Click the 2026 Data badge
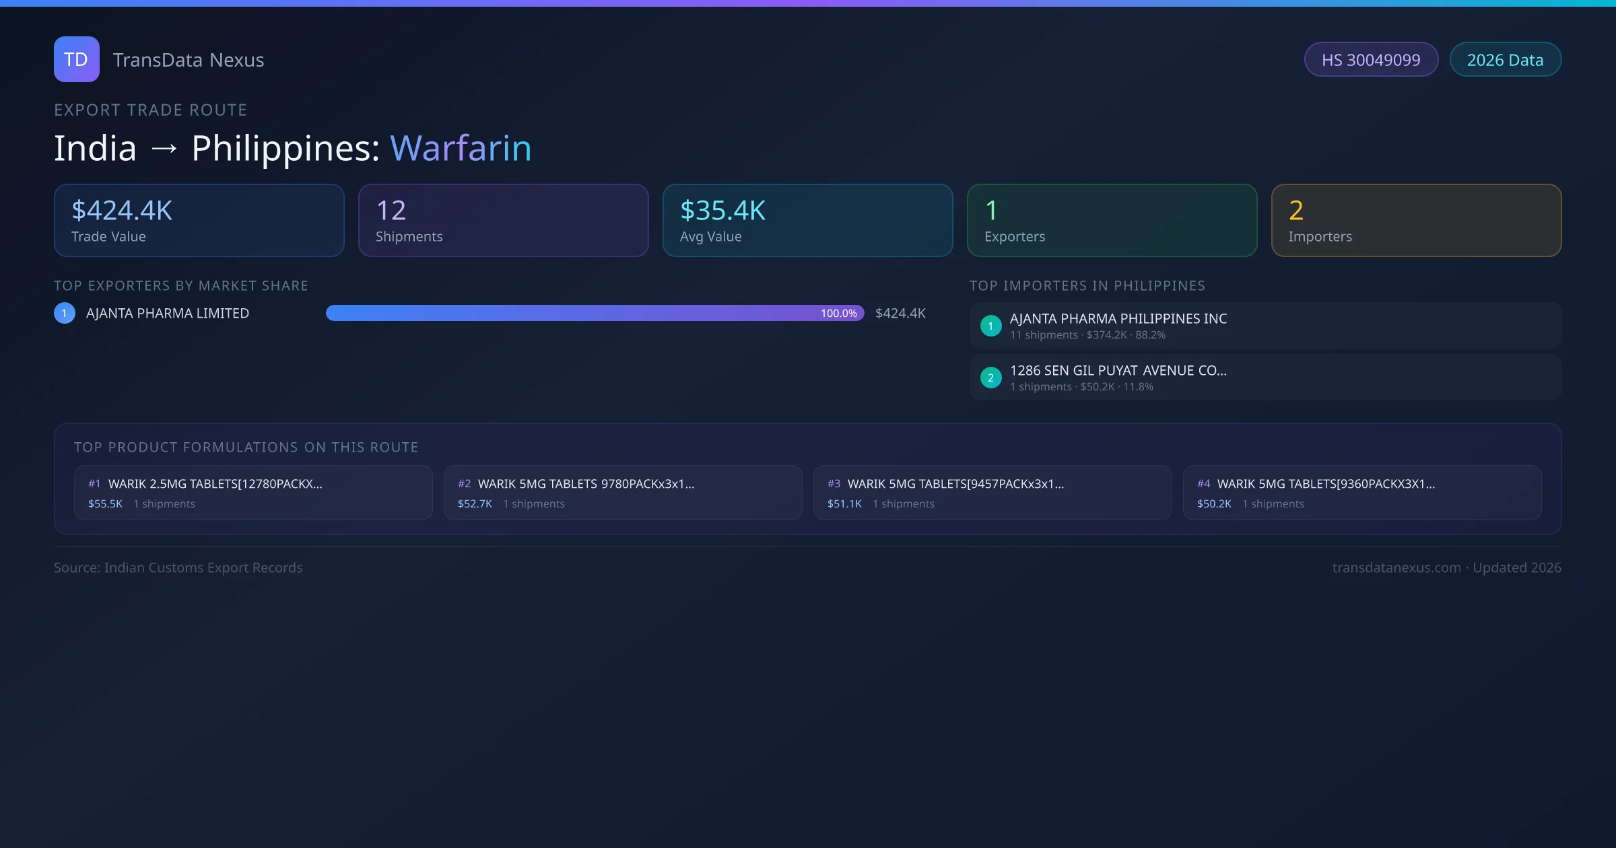Screen dimensions: 1616x848 [x=1504, y=60]
